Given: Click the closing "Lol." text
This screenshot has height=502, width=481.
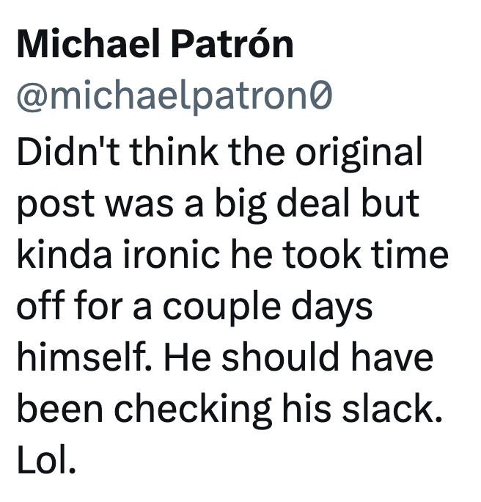Looking at the screenshot, I should click(x=46, y=460).
